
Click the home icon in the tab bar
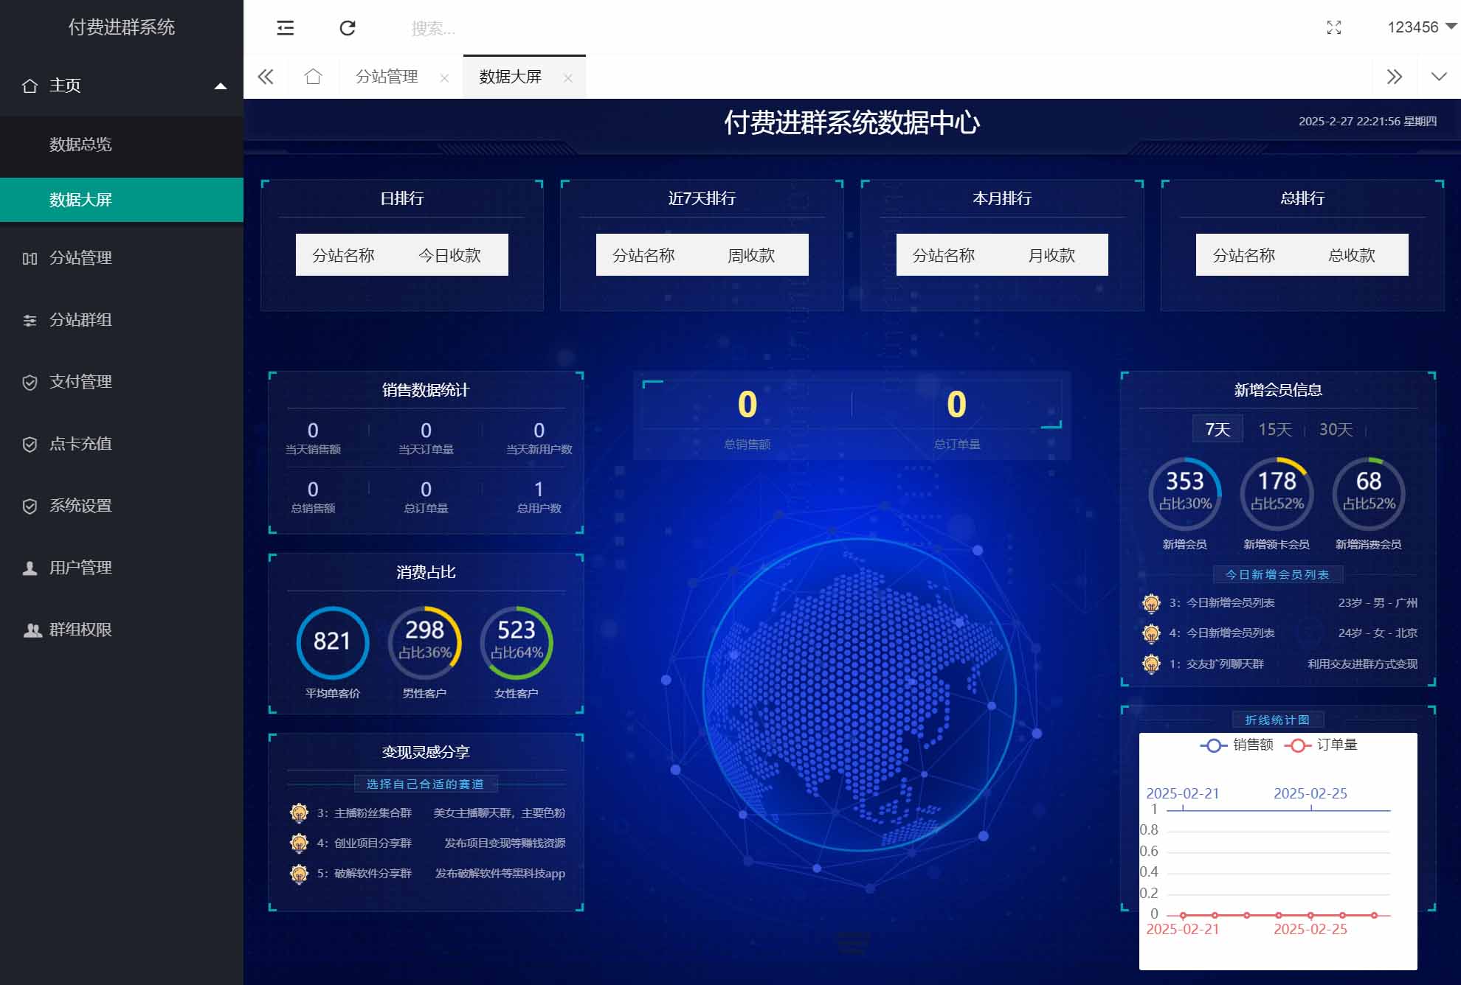314,76
